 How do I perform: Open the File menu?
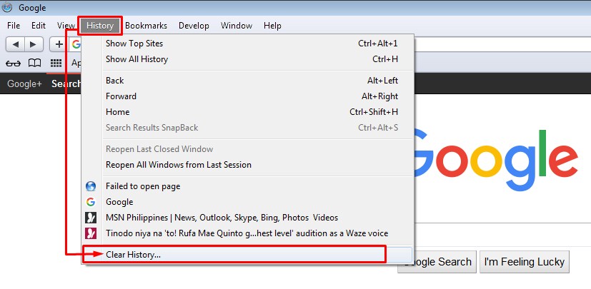click(14, 26)
